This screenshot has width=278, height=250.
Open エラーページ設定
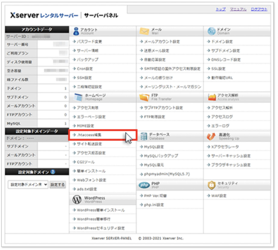click(x=91, y=117)
